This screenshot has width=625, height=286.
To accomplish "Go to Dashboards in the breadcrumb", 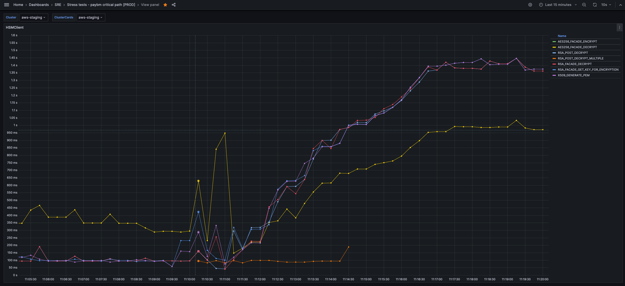I will click(39, 5).
